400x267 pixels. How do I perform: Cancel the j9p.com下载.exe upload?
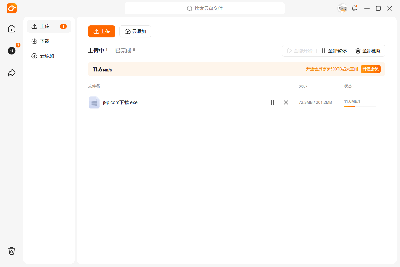coord(286,102)
